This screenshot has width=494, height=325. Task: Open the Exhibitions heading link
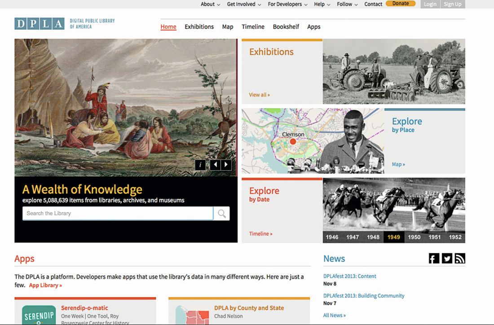(x=271, y=52)
